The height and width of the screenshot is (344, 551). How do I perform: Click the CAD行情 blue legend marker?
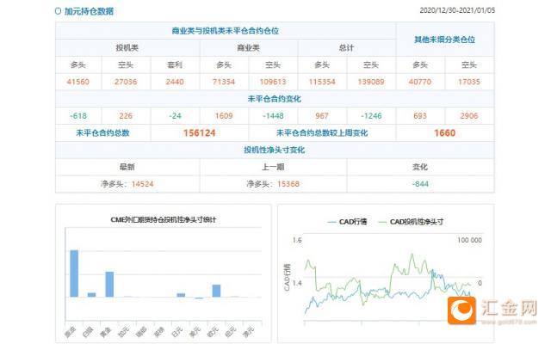click(x=331, y=222)
